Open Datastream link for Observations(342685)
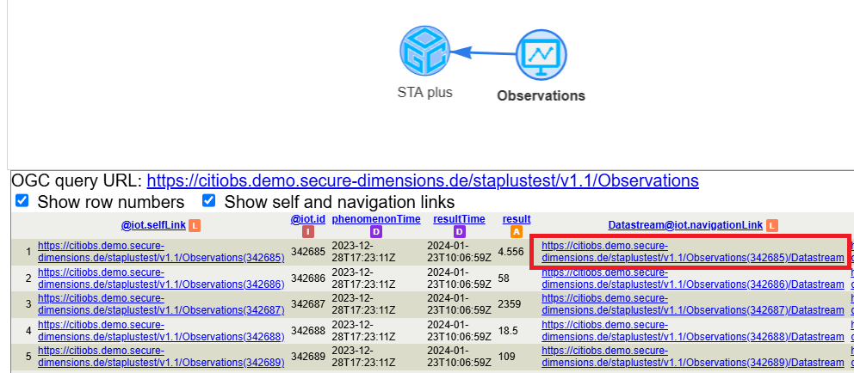This screenshot has height=373, width=854. click(687, 251)
